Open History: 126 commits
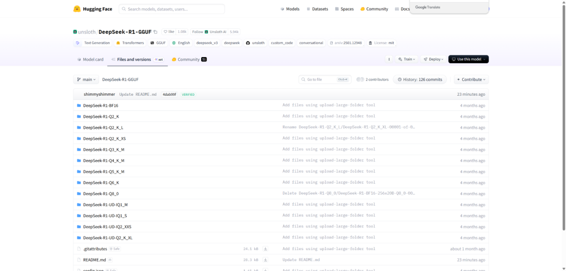Screen dimensions: 566x271 pyautogui.click(x=420, y=80)
